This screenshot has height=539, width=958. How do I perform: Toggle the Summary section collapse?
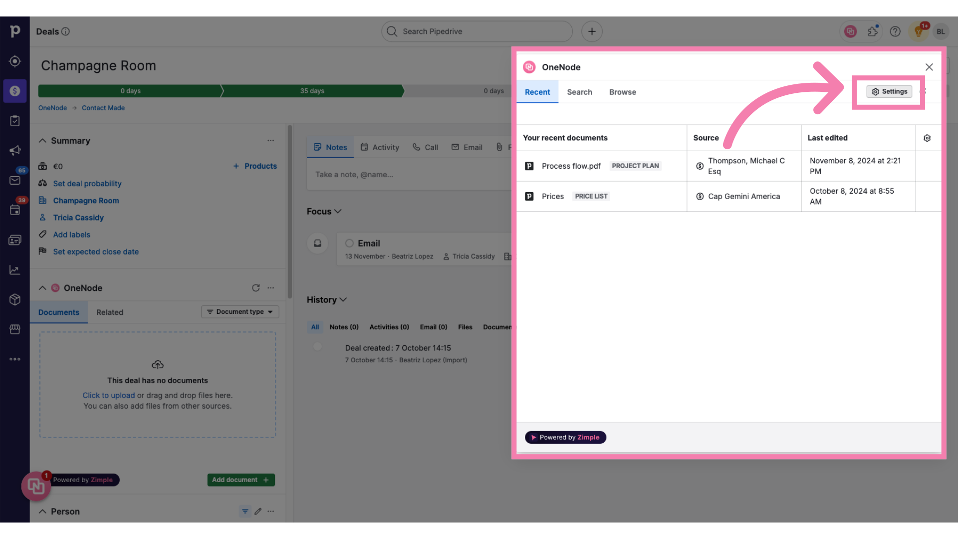point(41,141)
